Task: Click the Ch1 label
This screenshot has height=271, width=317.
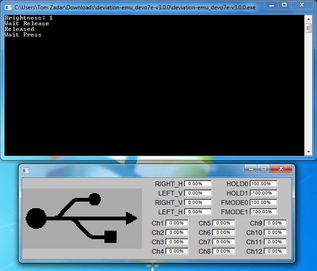Action: tap(157, 223)
